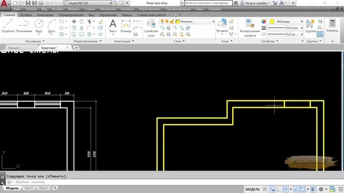344x193 pixels.
Task: Open the Справка menu
Action: [214, 9]
